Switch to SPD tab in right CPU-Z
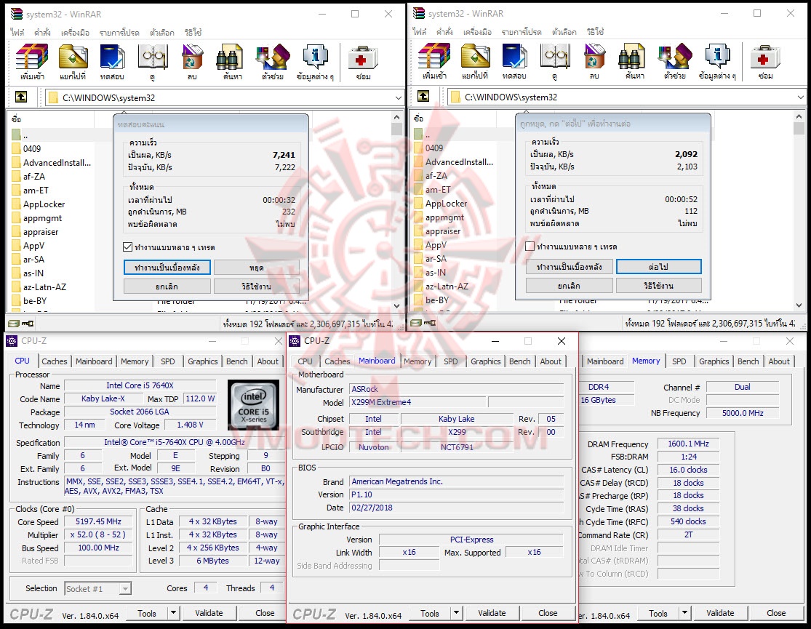The image size is (811, 629). (x=679, y=361)
